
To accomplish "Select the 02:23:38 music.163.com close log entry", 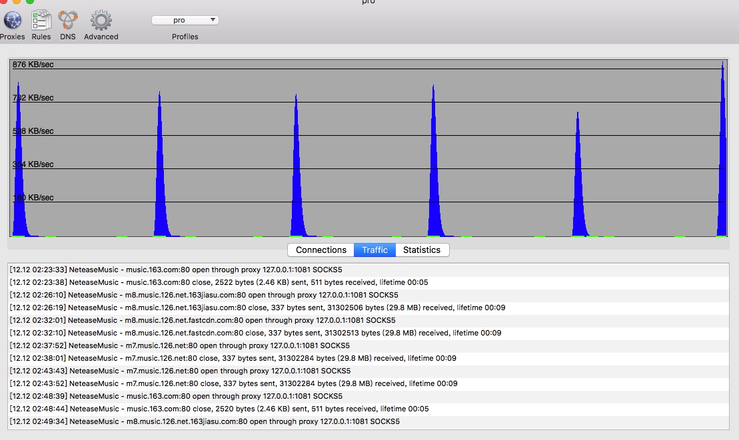I will [219, 282].
